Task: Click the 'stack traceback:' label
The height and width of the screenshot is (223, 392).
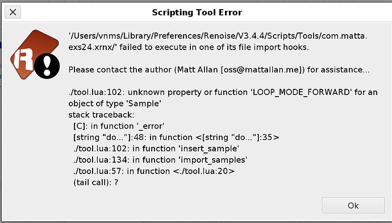Action: click(x=101, y=114)
